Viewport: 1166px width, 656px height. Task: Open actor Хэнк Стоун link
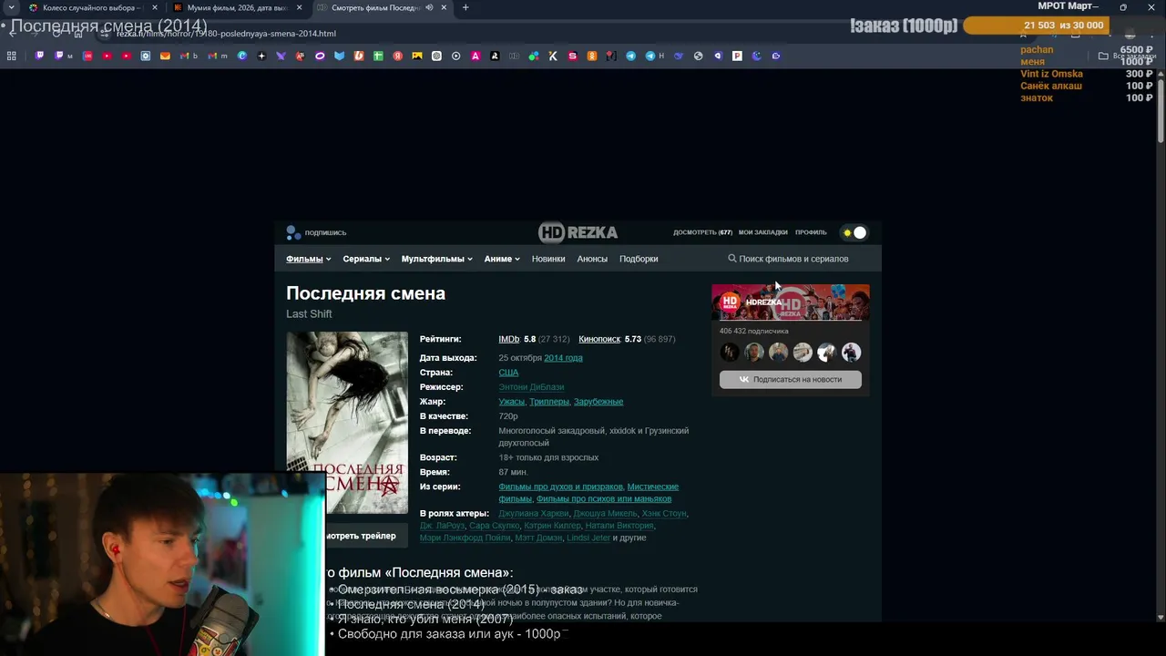[664, 514]
